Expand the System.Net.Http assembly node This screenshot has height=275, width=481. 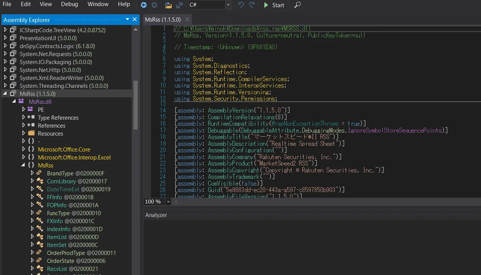(x=5, y=70)
